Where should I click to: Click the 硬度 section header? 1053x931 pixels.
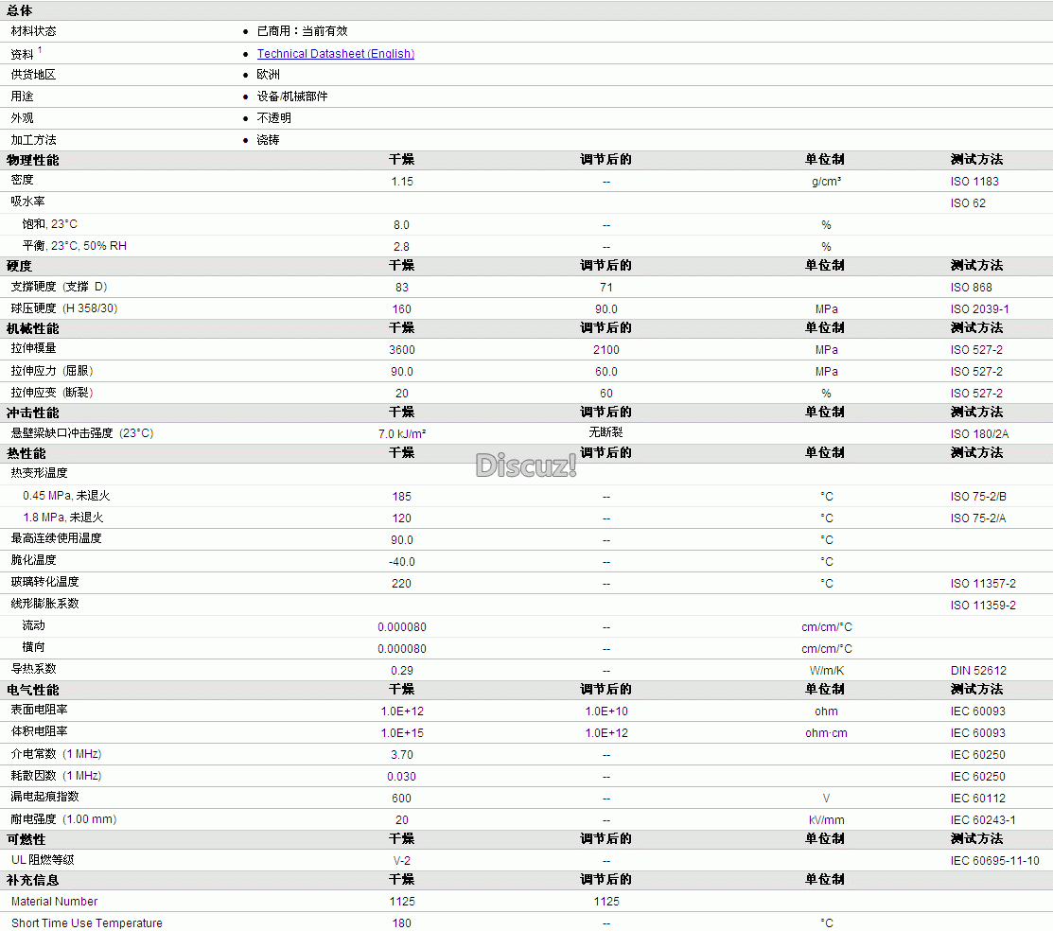pos(20,266)
